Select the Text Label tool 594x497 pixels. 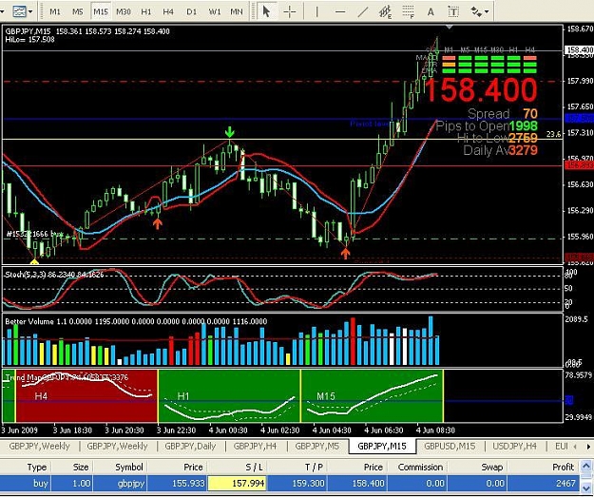(x=453, y=11)
